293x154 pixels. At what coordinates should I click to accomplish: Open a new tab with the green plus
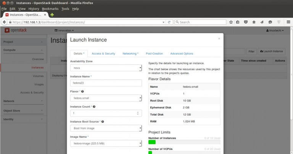(x=52, y=14)
